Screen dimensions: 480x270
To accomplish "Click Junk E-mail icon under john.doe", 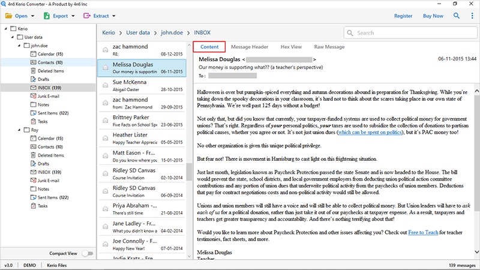I will [34, 96].
